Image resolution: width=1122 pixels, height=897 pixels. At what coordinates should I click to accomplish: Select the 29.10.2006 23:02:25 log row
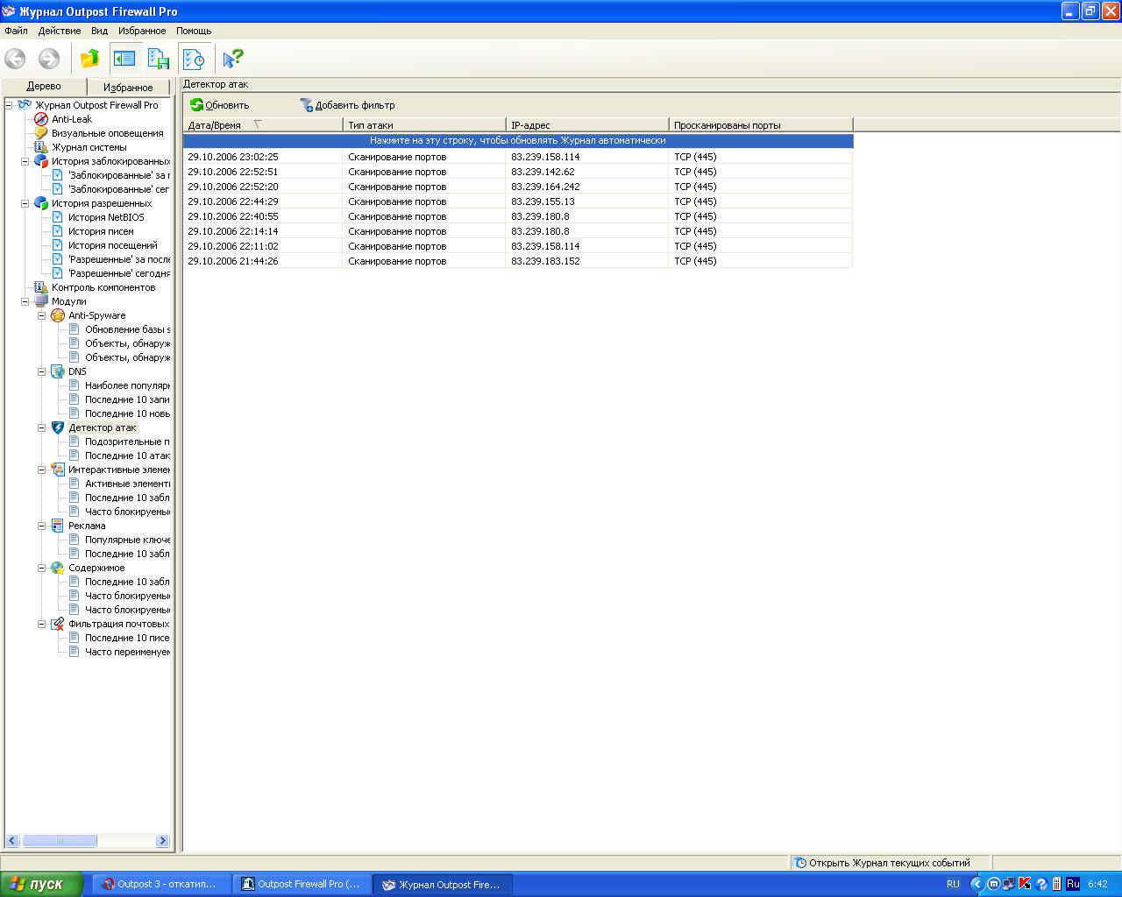pos(517,157)
